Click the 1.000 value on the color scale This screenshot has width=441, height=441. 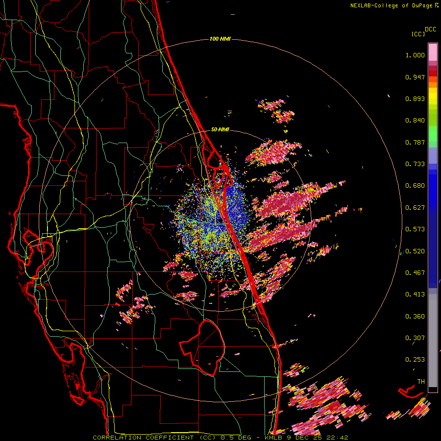click(x=415, y=55)
